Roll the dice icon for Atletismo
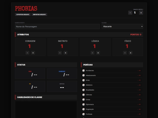158x118 pixels. pos(83,85)
